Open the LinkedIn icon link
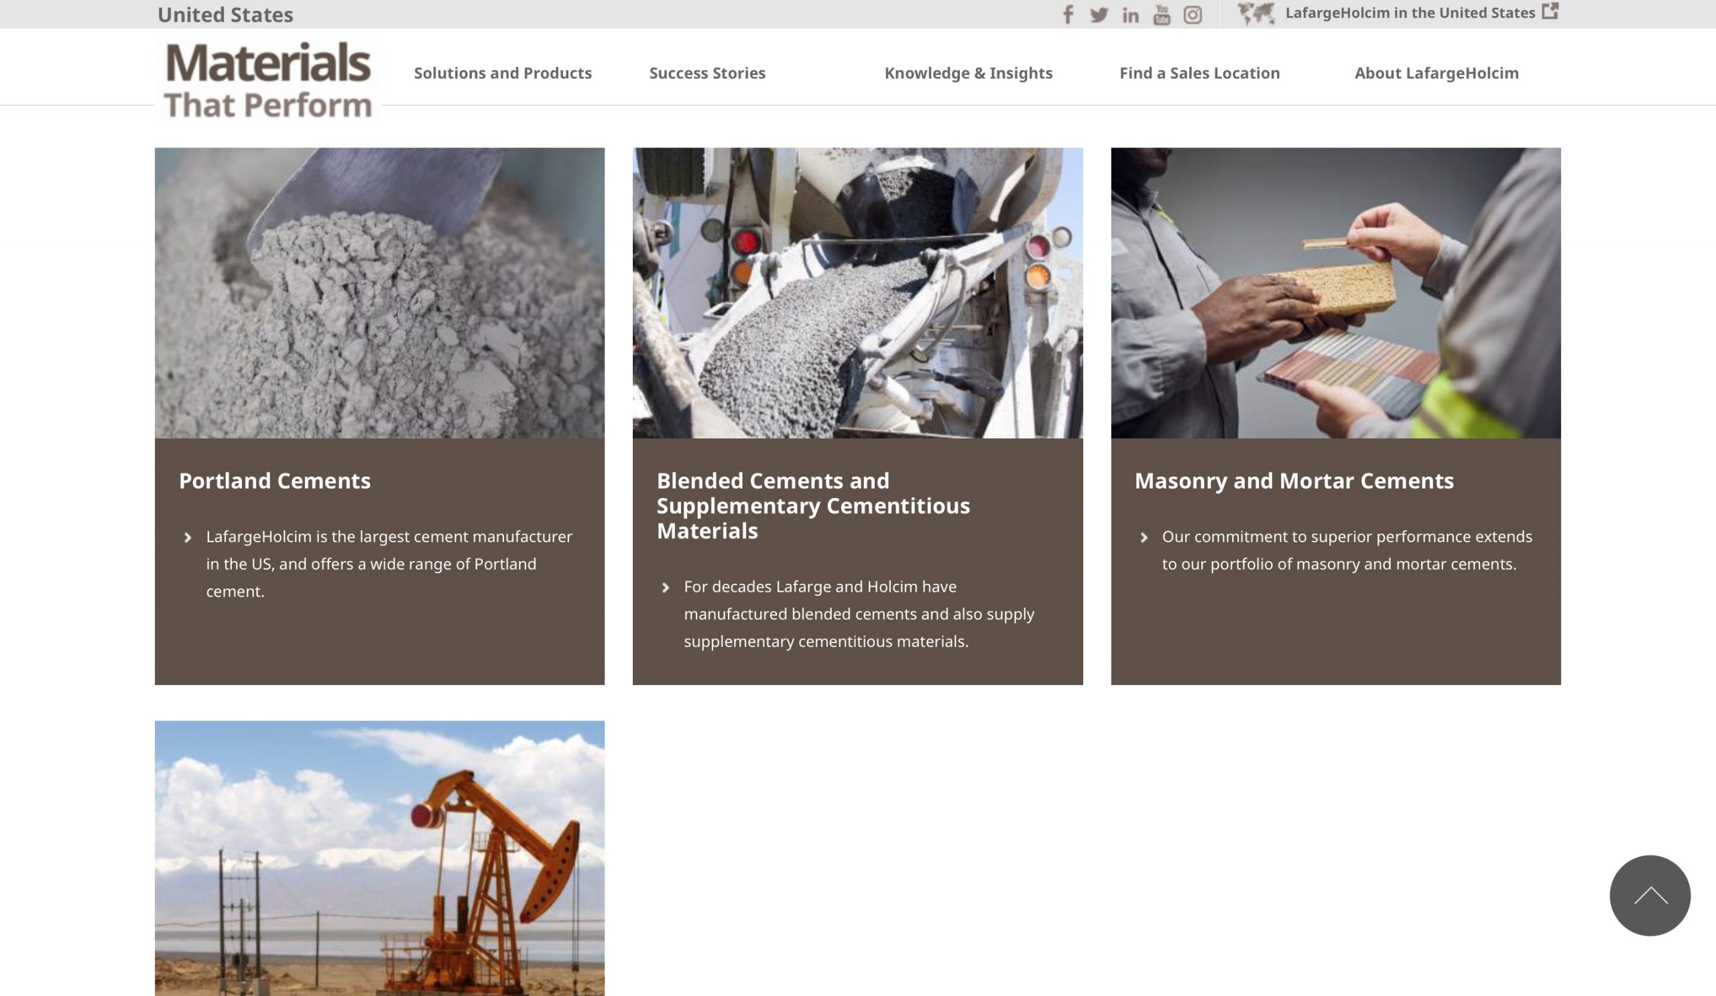This screenshot has width=1716, height=996. (1129, 15)
